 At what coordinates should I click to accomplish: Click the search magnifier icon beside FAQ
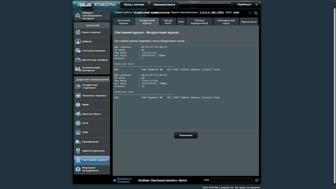point(257,180)
